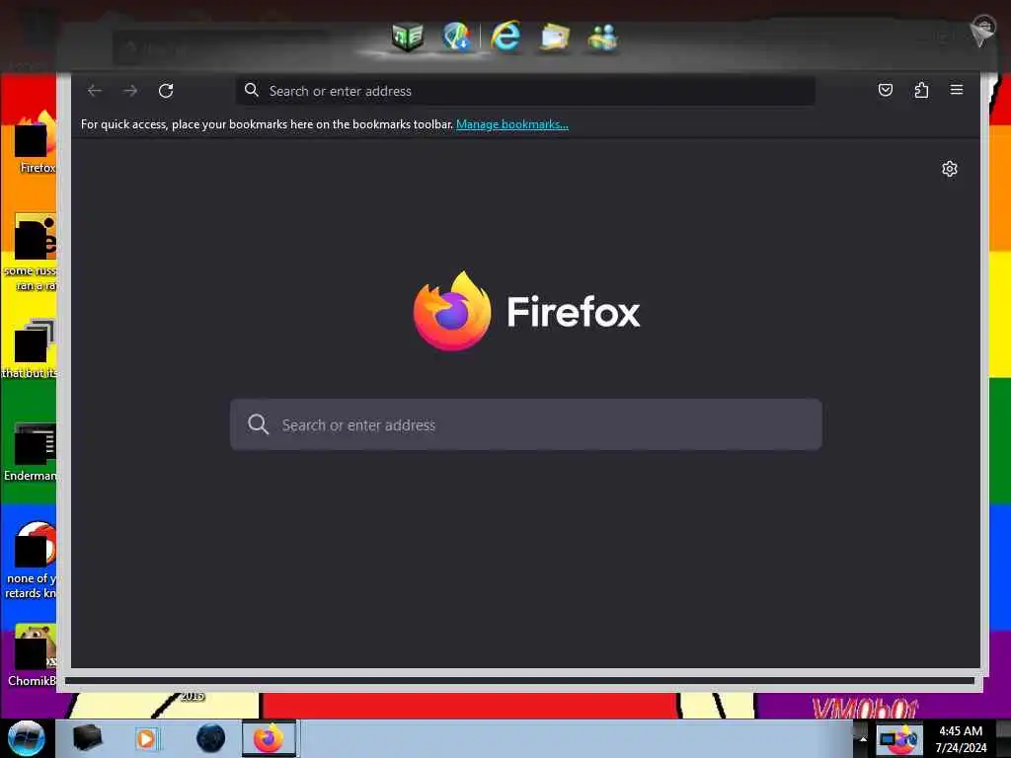Focus the top address bar field
Viewport: 1011px width, 758px height.
pyautogui.click(x=525, y=91)
